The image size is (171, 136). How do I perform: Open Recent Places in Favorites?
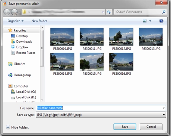tap(26, 53)
